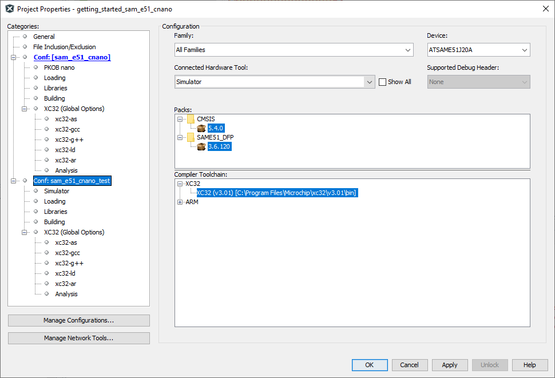The image size is (555, 378).
Task: Click the CMSIS 5.4.0 package icon
Action: [x=201, y=128]
